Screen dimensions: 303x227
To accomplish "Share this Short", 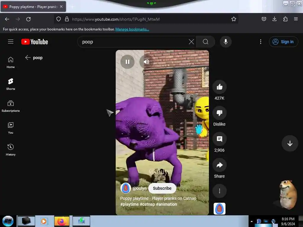I will pyautogui.click(x=219, y=165).
